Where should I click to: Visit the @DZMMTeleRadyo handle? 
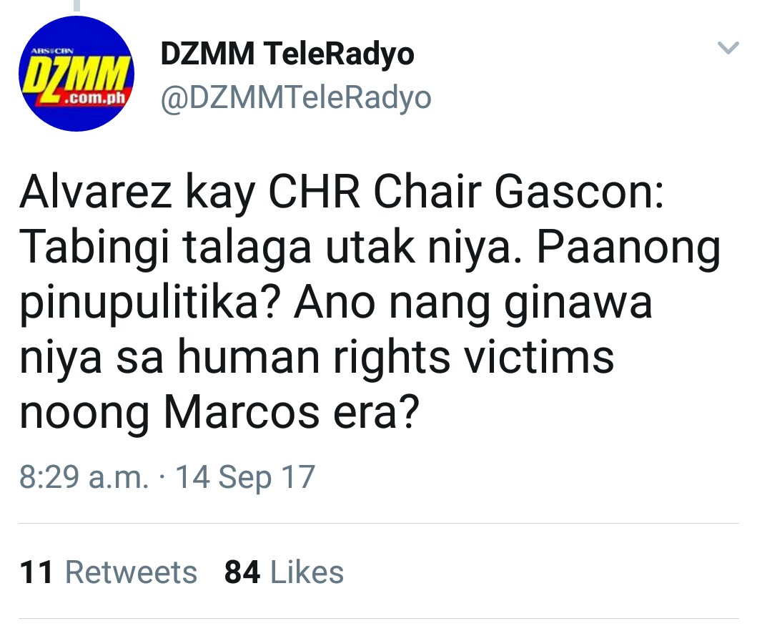296,99
